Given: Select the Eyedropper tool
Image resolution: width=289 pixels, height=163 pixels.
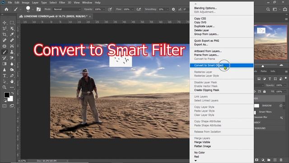Looking at the screenshot, I should [x=12, y=34].
